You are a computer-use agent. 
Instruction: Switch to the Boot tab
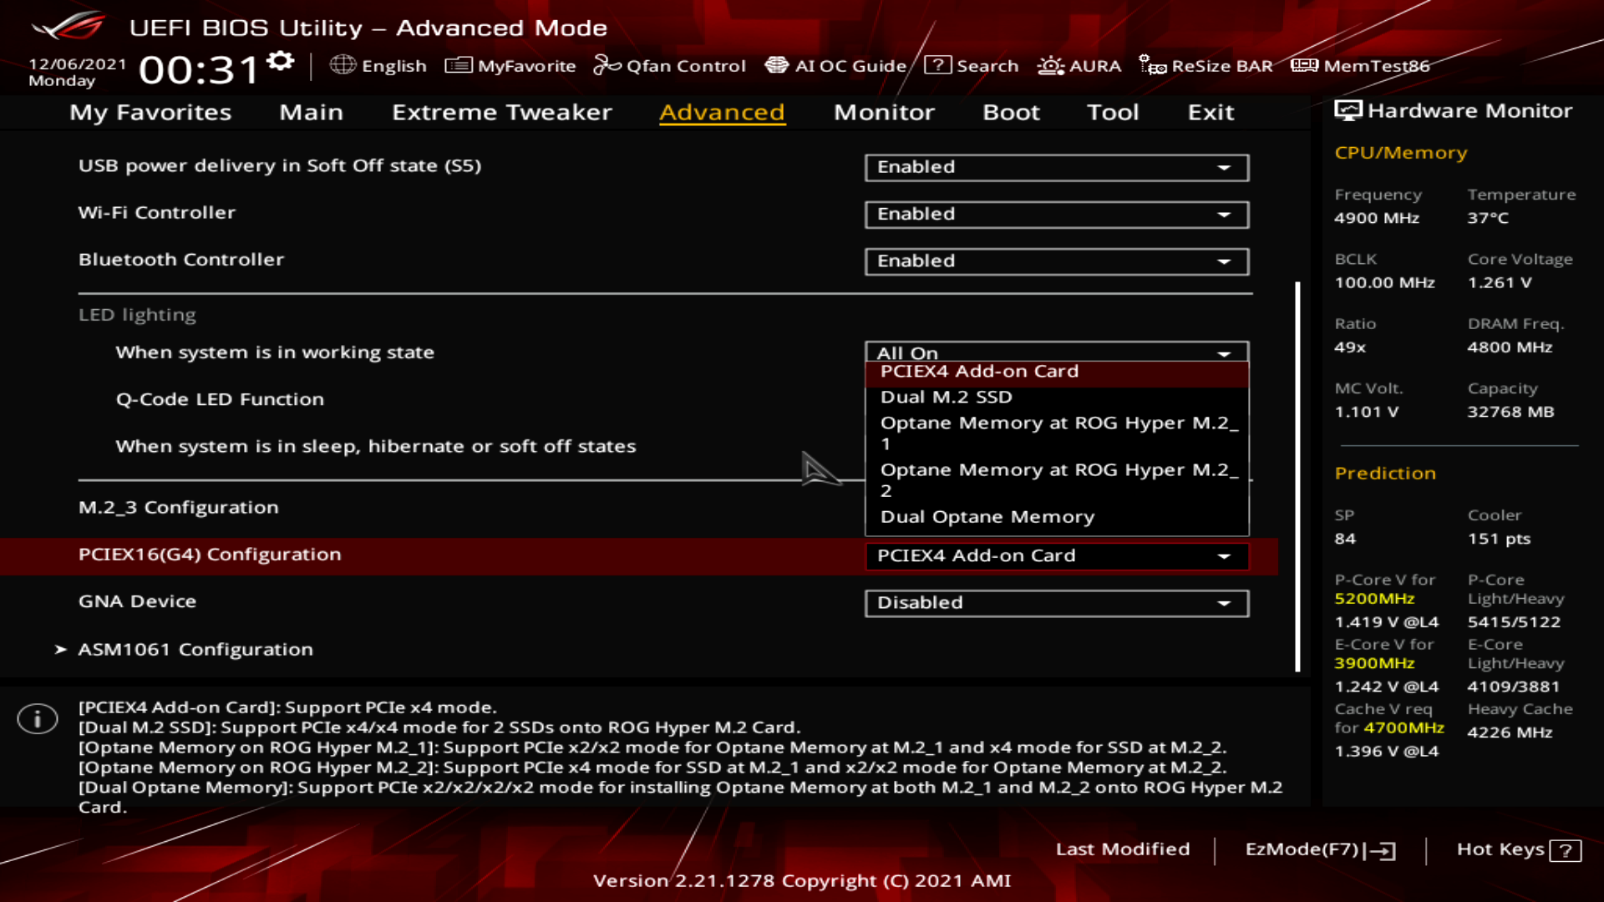(x=1011, y=112)
